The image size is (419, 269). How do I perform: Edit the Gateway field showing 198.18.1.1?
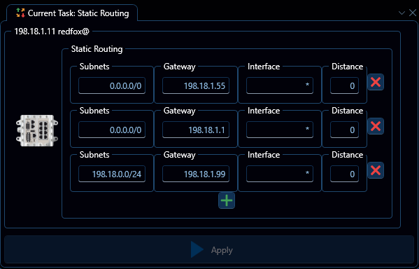(196, 130)
